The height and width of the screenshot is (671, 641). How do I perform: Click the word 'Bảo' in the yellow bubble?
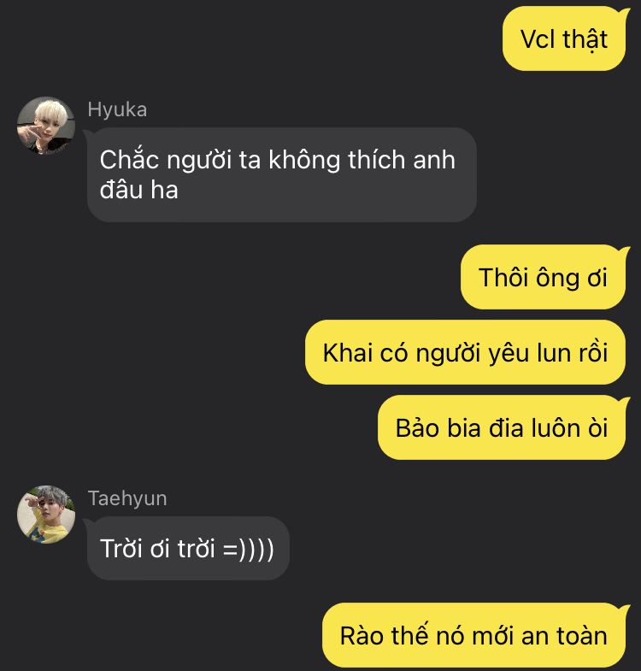coord(417,428)
